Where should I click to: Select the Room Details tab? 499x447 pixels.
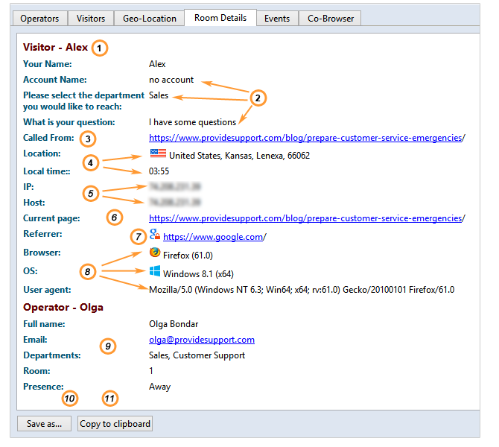220,17
